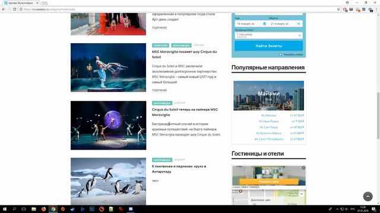Click the 'РУС' language indicator in tray
The image size is (380, 213).
click(x=353, y=209)
